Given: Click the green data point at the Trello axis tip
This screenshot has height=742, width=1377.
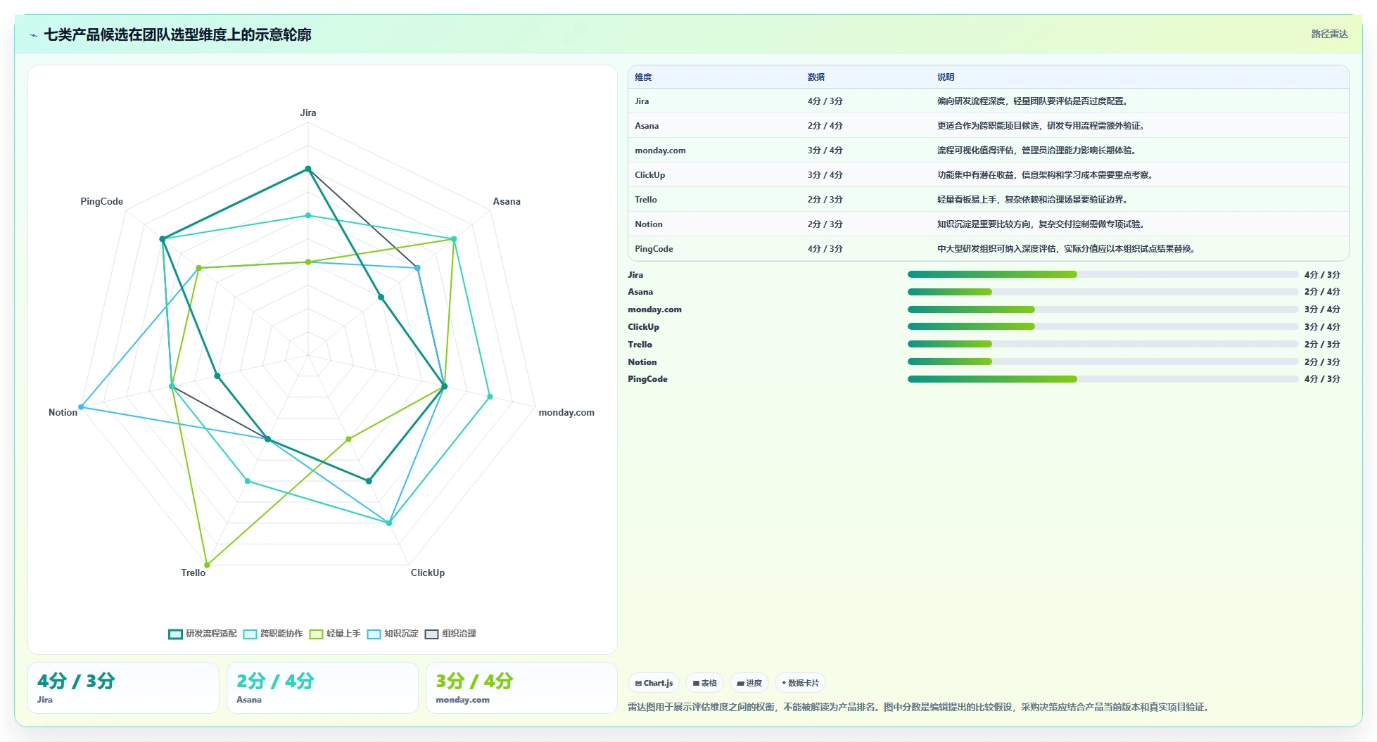Looking at the screenshot, I should tap(207, 565).
